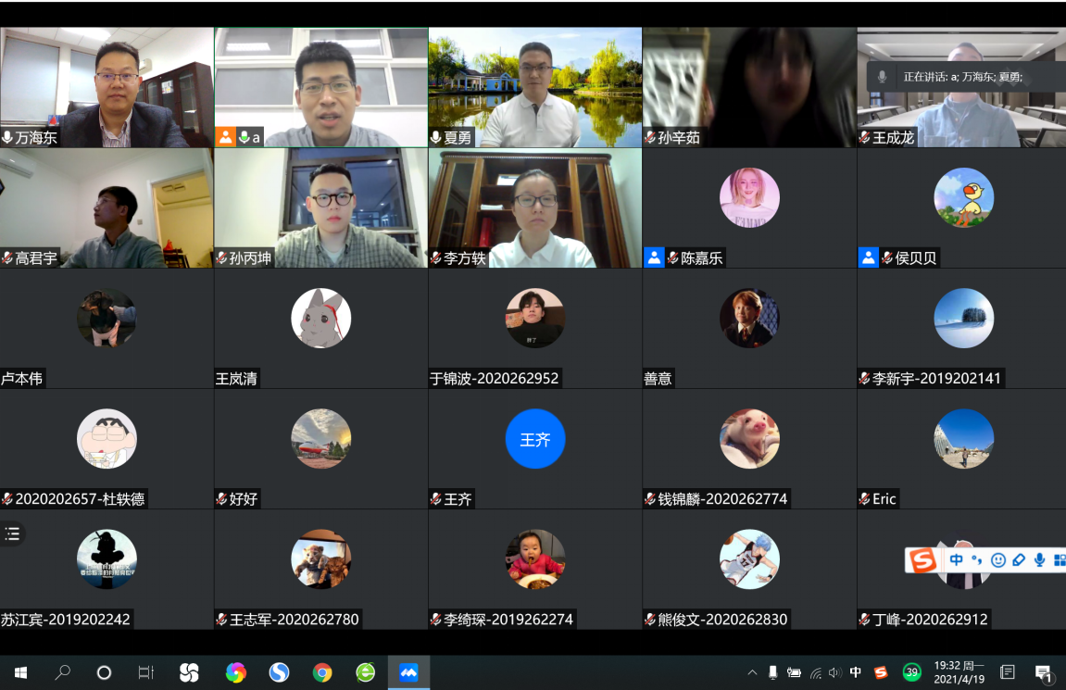Click Tencent Meeting icon in taskbar

pos(408,672)
